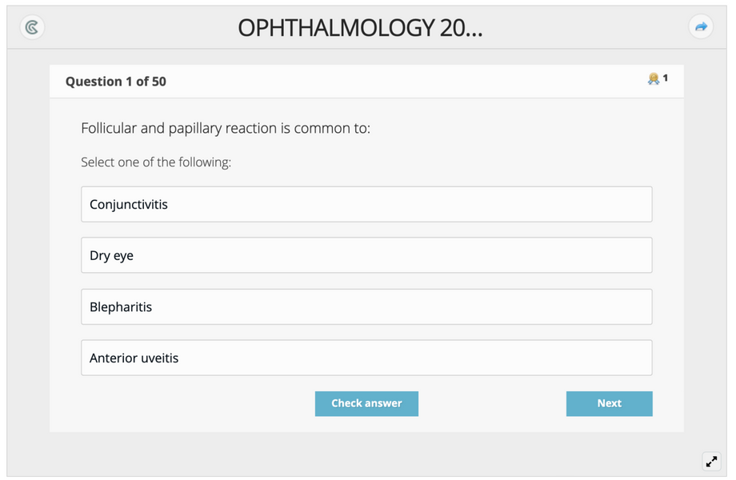Click the blue share arrow icon

[701, 26]
